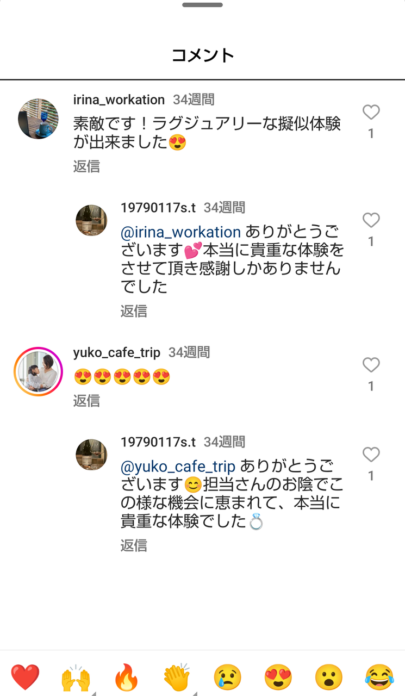
Task: Tap the drag handle above コメント
Action: click(x=202, y=5)
